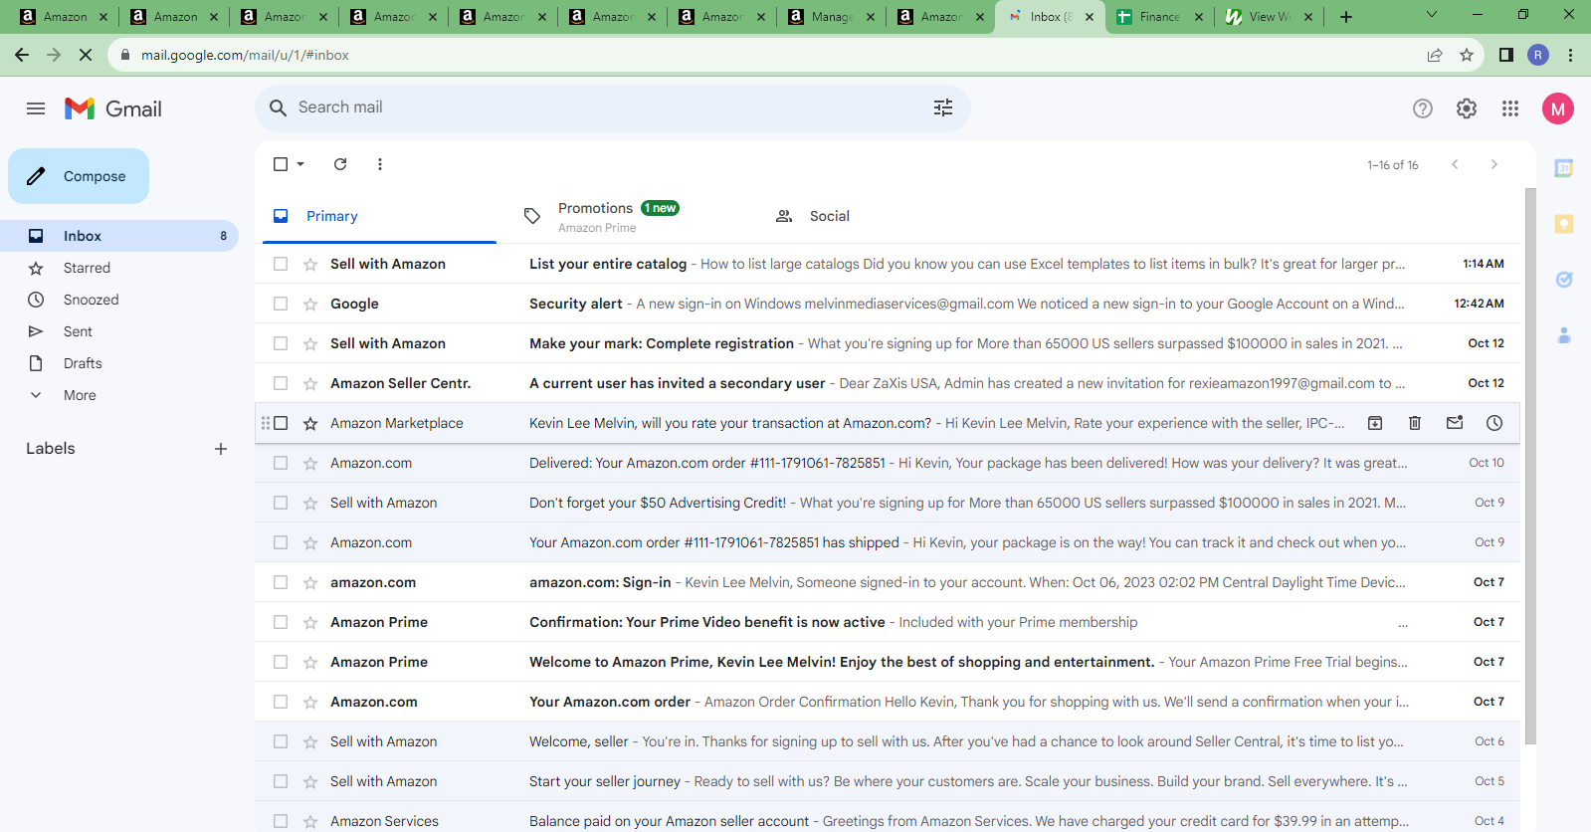Select the $50 Advertising Credit email checkbox

pyautogui.click(x=281, y=503)
